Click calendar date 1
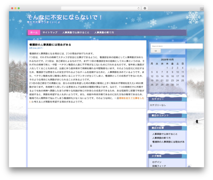 click(167, 68)
